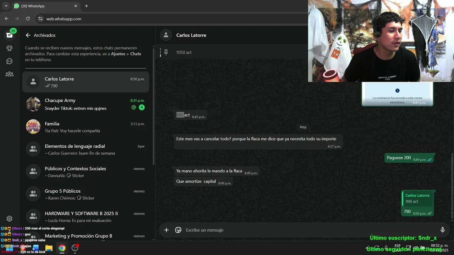Image resolution: width=454 pixels, height=255 pixels.
Task: Go back from Archivados list
Action: tap(28, 35)
